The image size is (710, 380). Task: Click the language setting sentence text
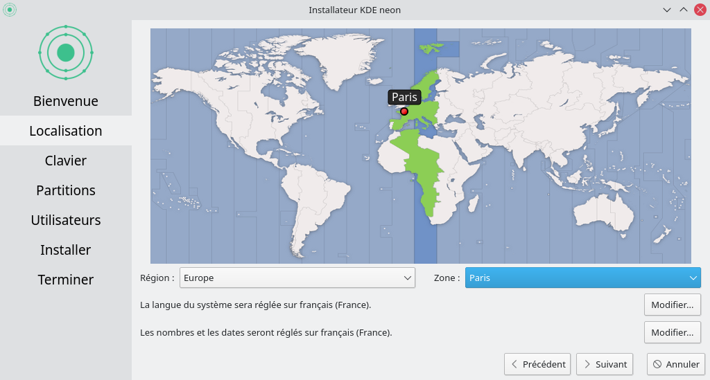point(255,305)
